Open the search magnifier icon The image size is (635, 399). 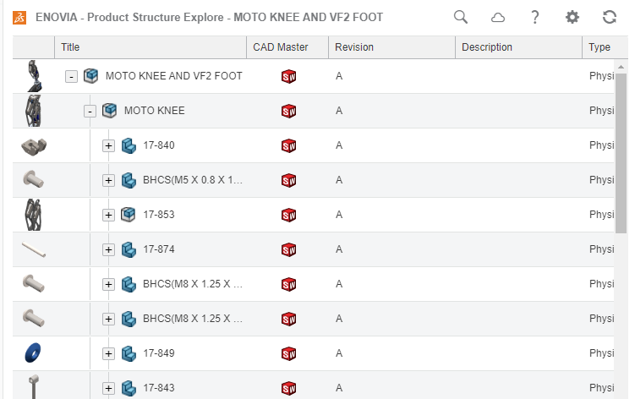(461, 17)
